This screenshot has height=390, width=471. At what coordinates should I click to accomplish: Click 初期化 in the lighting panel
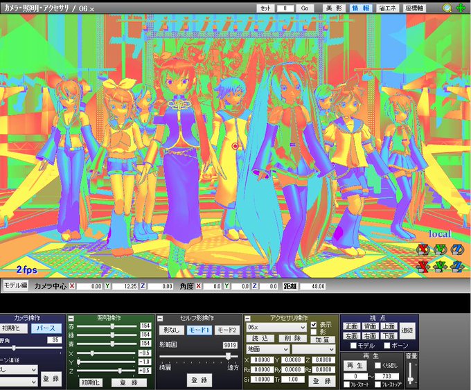pos(91,382)
